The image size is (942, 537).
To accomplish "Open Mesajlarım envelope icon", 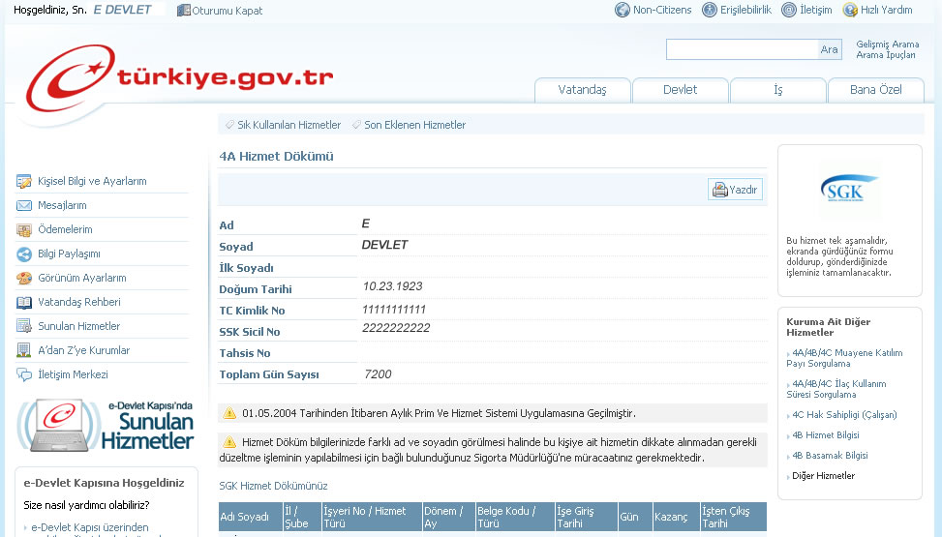I will (24, 206).
